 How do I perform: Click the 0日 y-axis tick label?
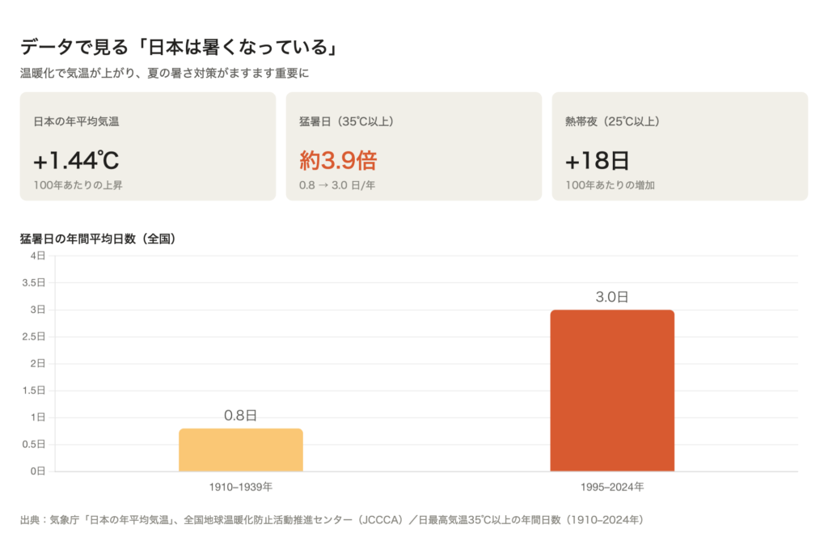(38, 471)
